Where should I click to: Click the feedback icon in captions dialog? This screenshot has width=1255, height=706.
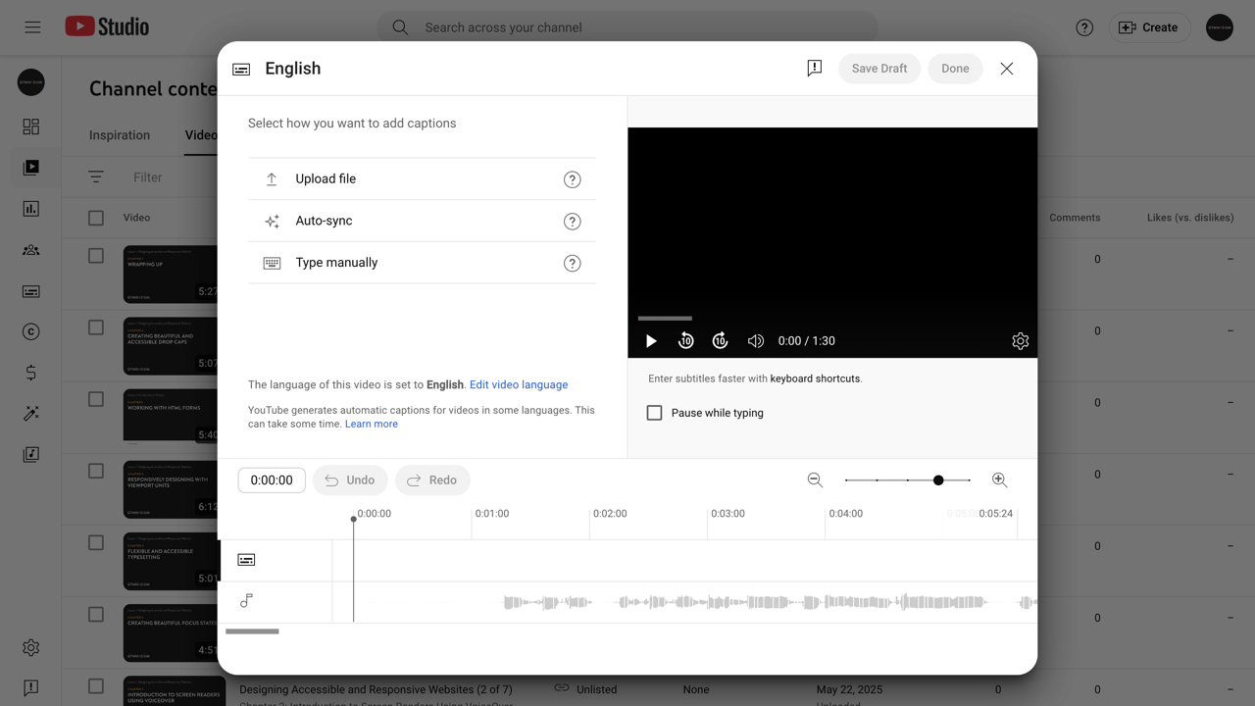814,69
